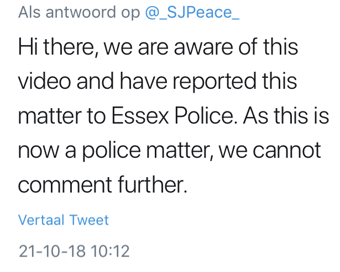Click the word 'antwoord' in the reply header
The height and width of the screenshot is (272, 340).
(81, 12)
